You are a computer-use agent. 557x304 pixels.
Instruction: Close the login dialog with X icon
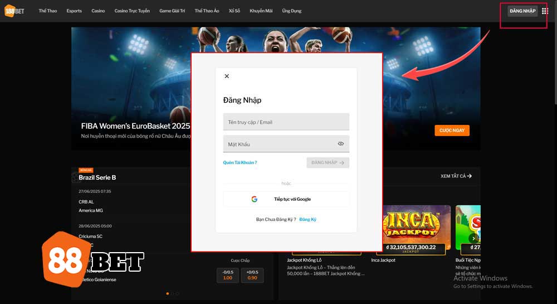tap(227, 76)
